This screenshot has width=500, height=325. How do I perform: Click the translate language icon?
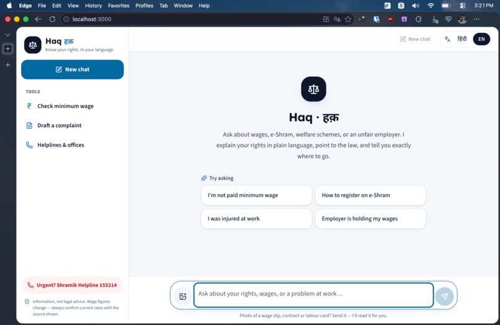click(448, 39)
